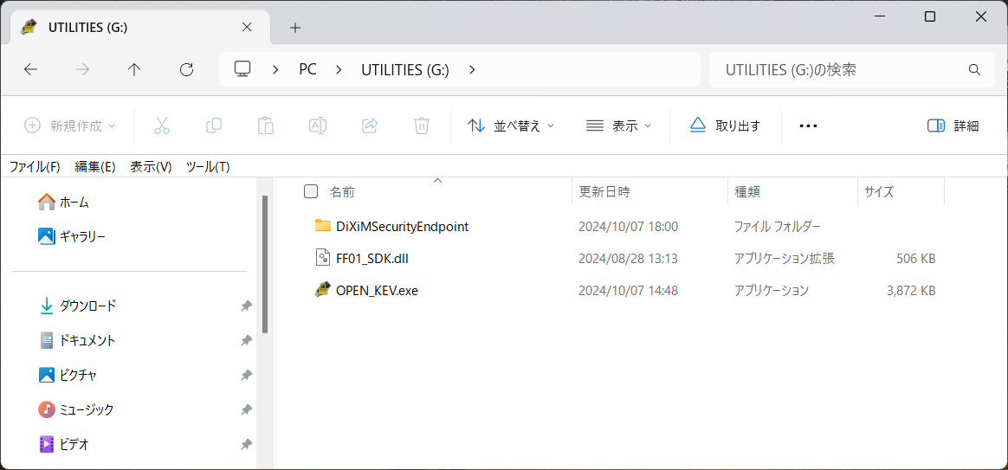This screenshot has width=1008, height=470.
Task: Go forward with the right arrow
Action: coord(83,69)
